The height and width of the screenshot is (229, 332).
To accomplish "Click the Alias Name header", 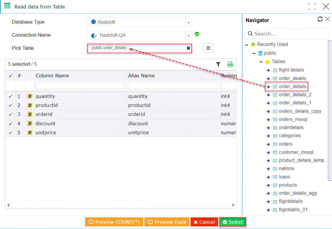I will pyautogui.click(x=141, y=76).
